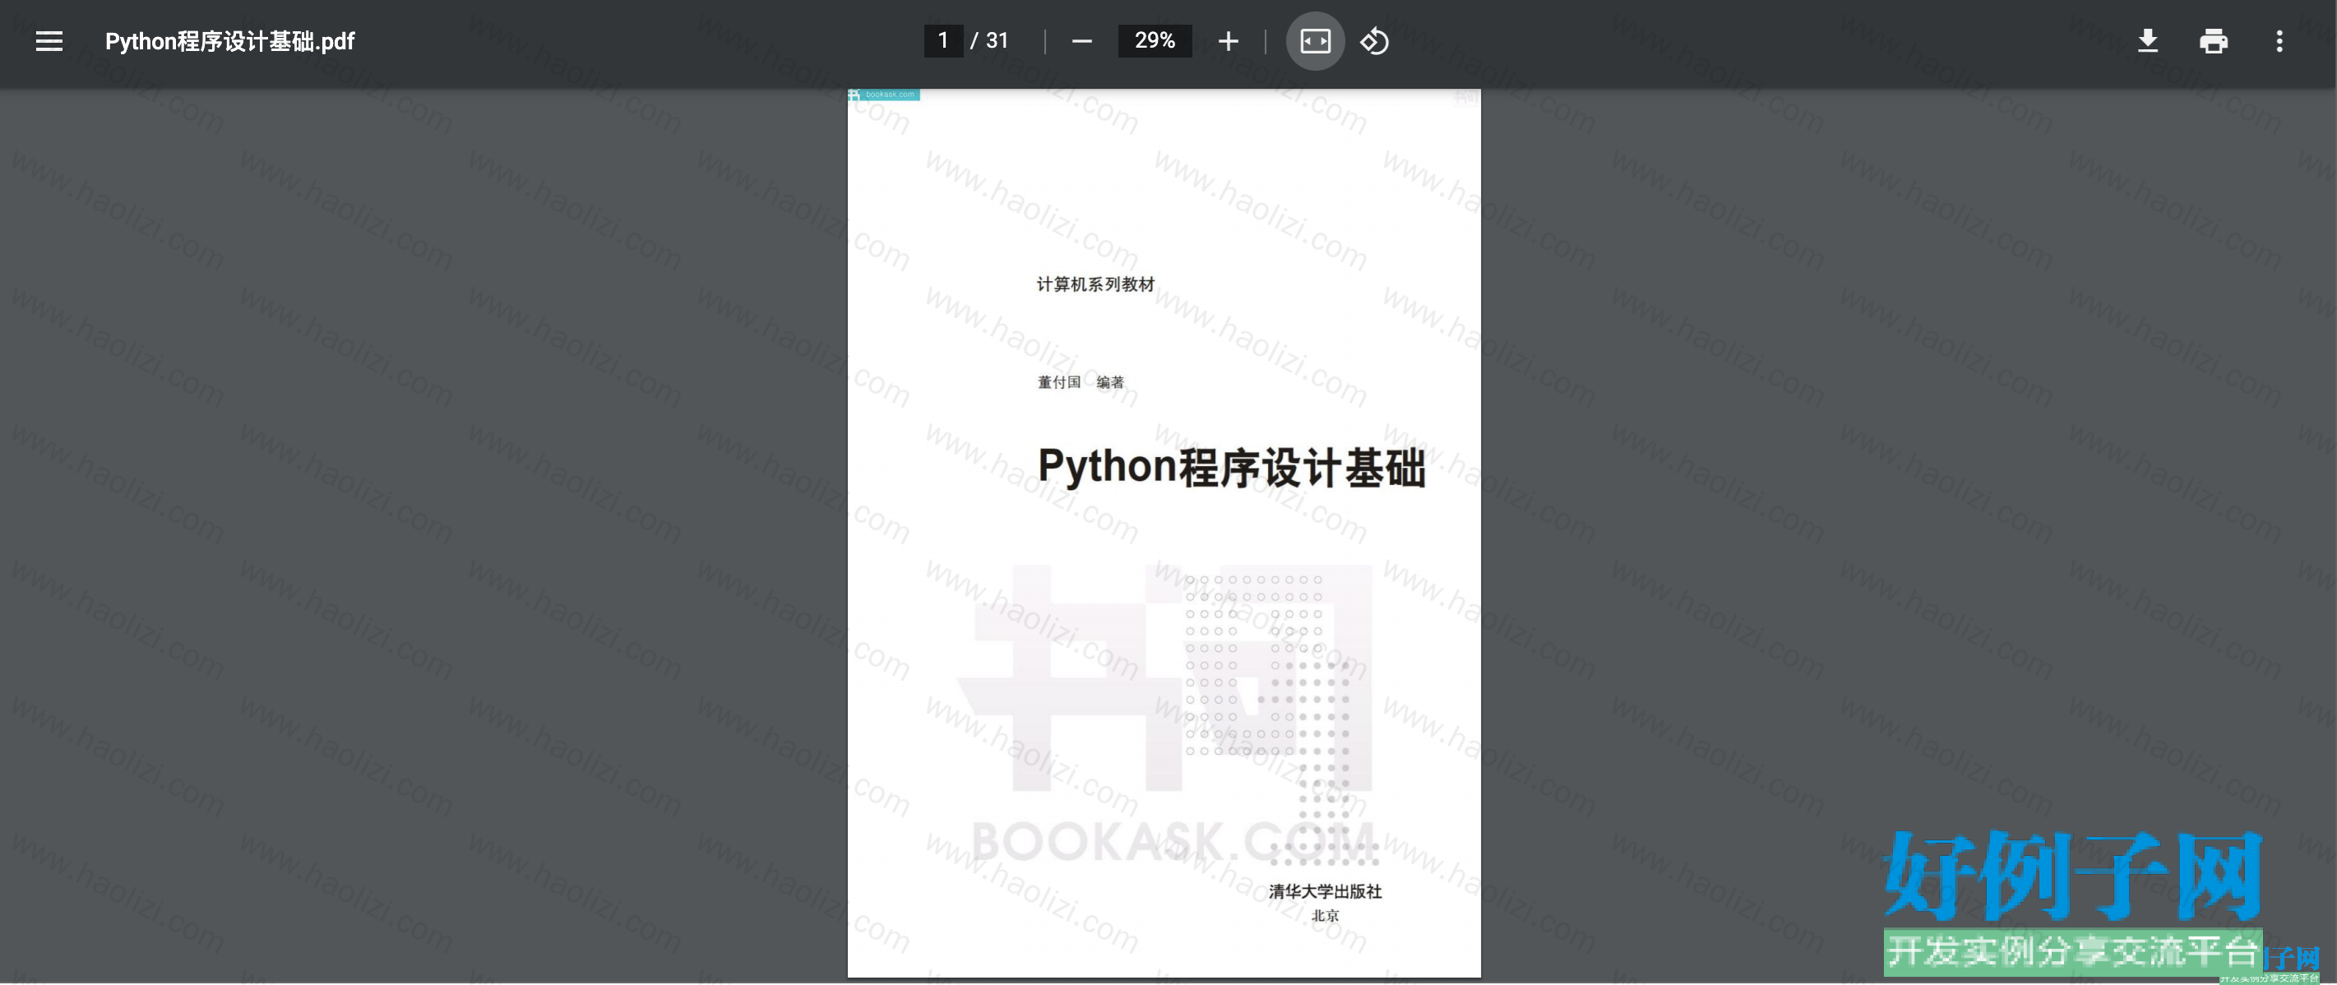Image resolution: width=2337 pixels, height=985 pixels.
Task: Toggle fit to page button
Action: (1315, 41)
